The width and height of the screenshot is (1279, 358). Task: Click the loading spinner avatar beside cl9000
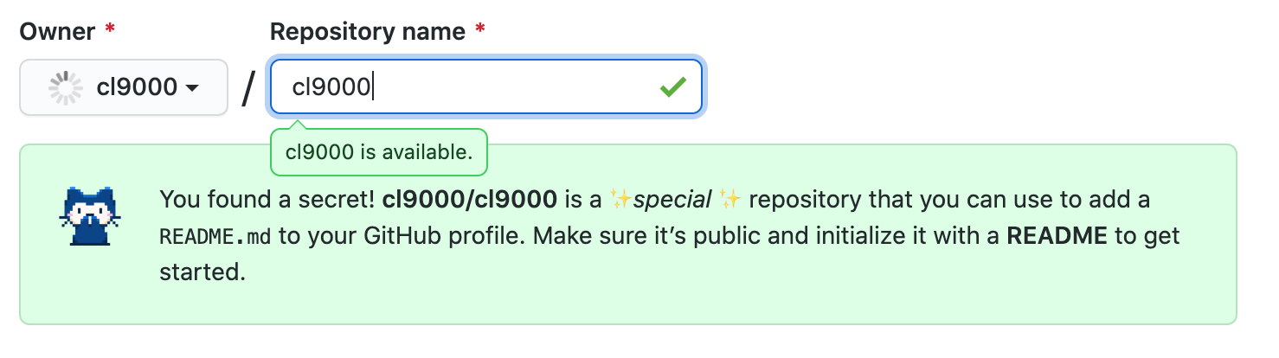click(65, 86)
